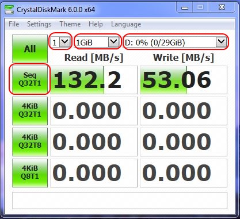Open the File menu
Viewport: 240px width, 219px height.
(14, 24)
